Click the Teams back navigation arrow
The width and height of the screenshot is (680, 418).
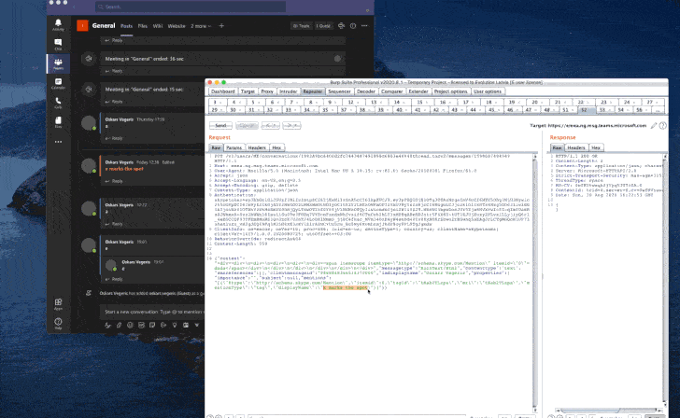click(x=74, y=7)
